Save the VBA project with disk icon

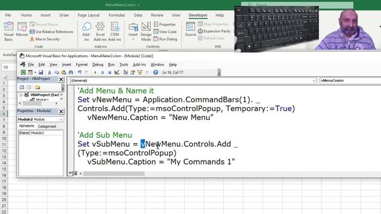click(40, 72)
